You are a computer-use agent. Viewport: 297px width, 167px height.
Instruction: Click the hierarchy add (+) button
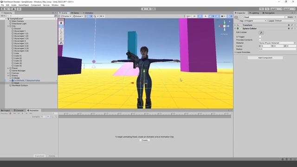pyautogui.click(x=2, y=16)
